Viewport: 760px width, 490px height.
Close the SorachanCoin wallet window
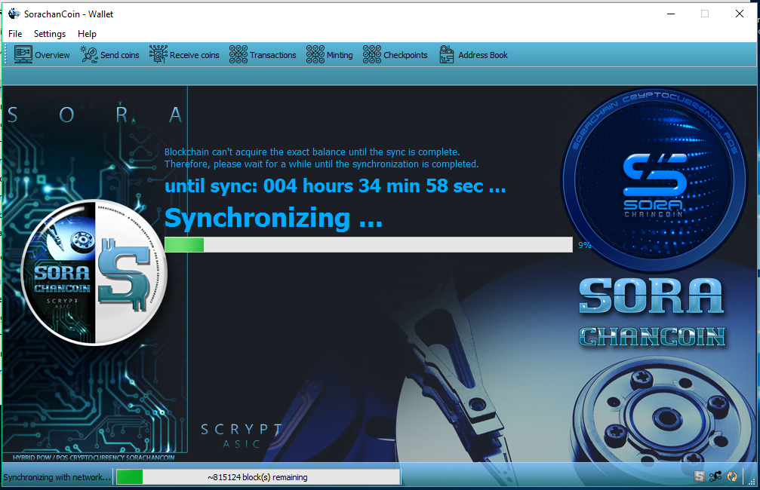(x=739, y=14)
